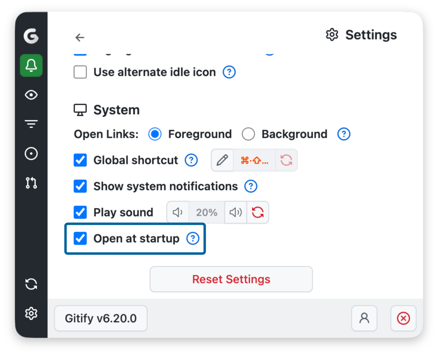
Task: Select Background for Open Links
Action: (248, 134)
